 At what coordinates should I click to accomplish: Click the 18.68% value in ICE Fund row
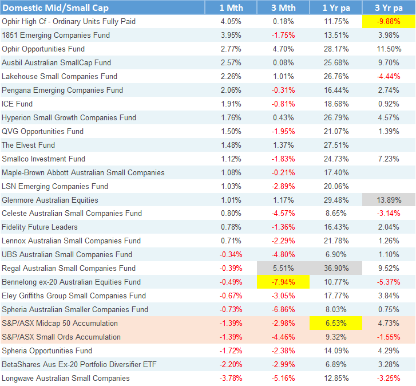point(336,104)
